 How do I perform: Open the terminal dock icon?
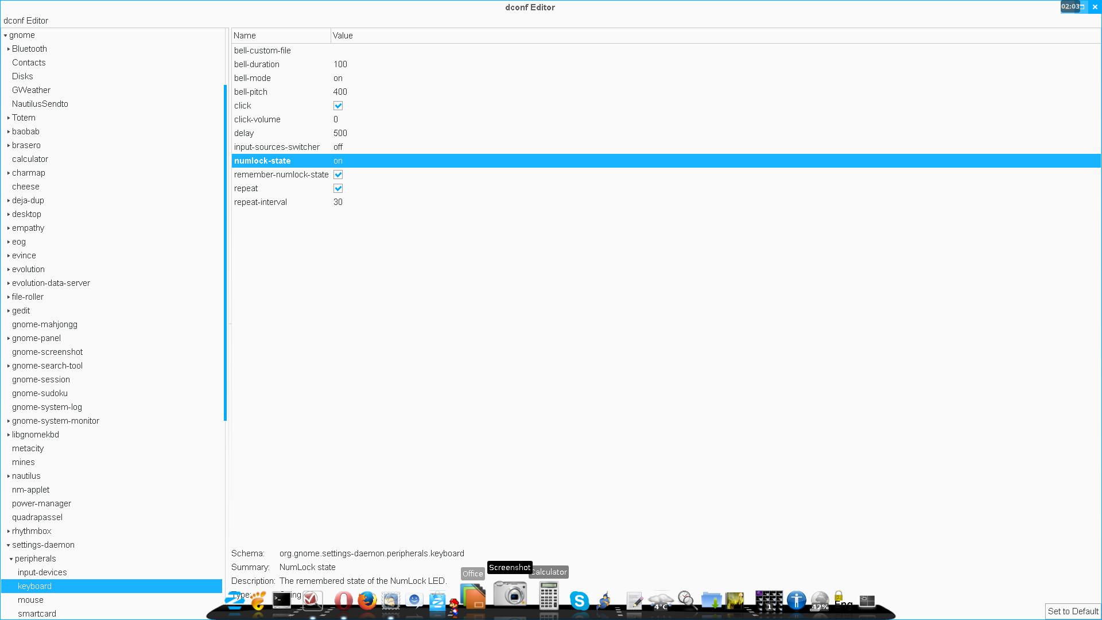281,600
